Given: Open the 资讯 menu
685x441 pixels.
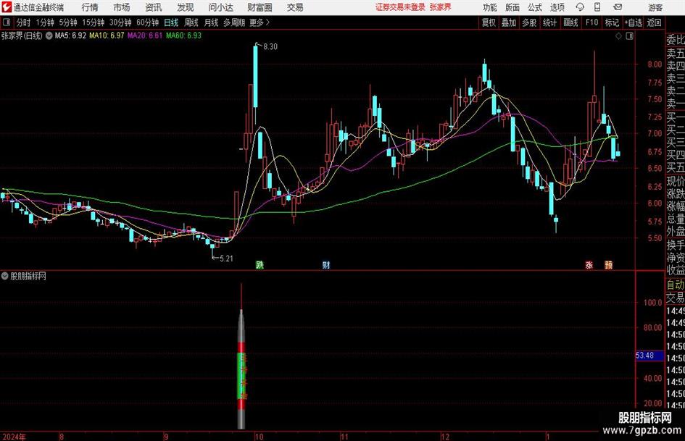Looking at the screenshot, I should (x=154, y=7).
